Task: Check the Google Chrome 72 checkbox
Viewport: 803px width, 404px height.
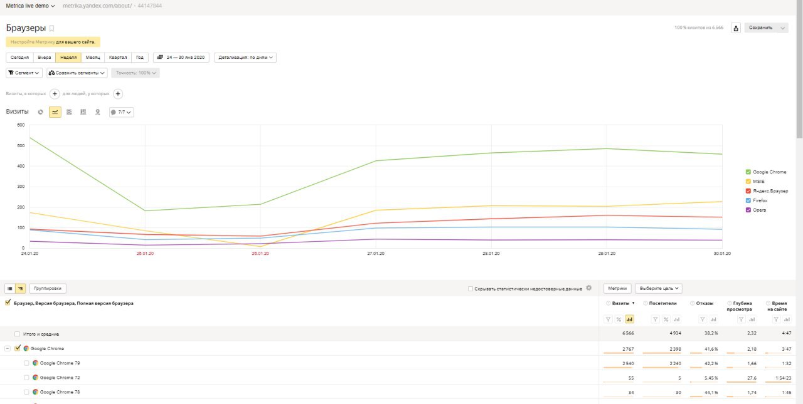Action: [x=26, y=378]
